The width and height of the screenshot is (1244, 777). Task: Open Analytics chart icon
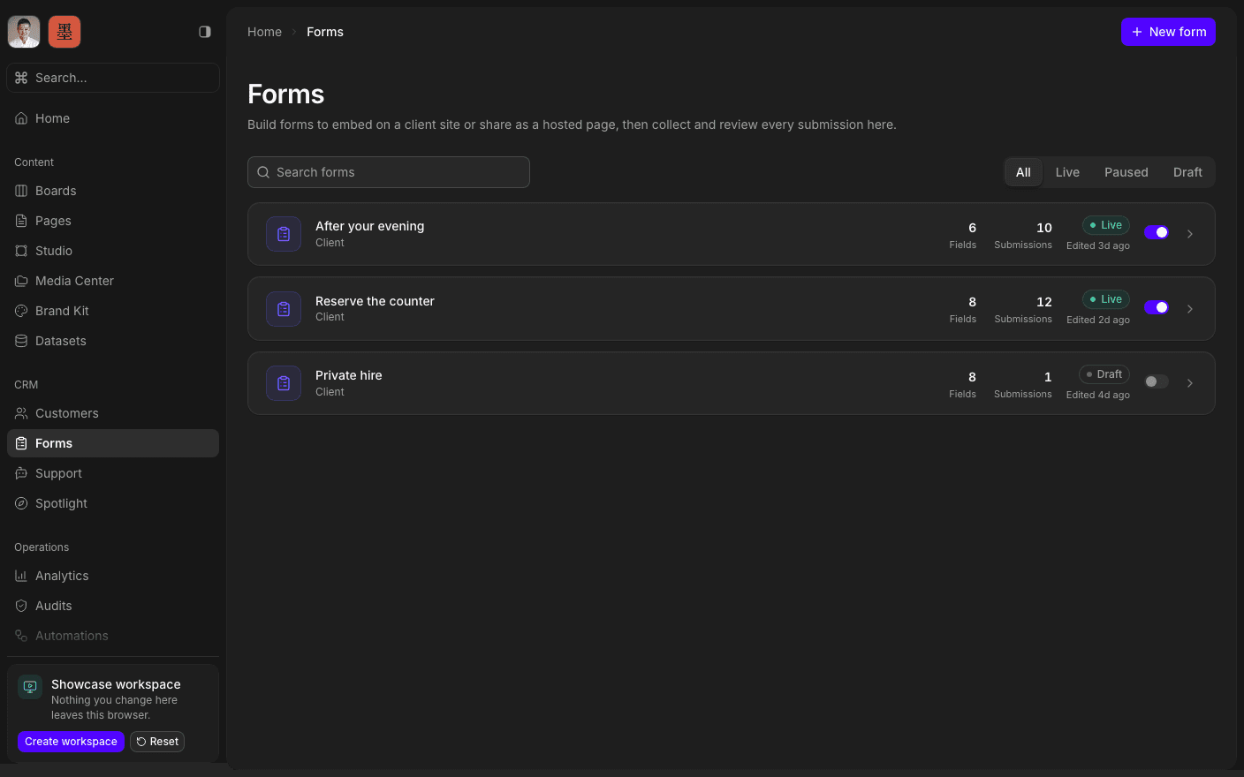point(21,576)
